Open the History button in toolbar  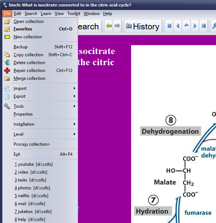click(x=143, y=26)
